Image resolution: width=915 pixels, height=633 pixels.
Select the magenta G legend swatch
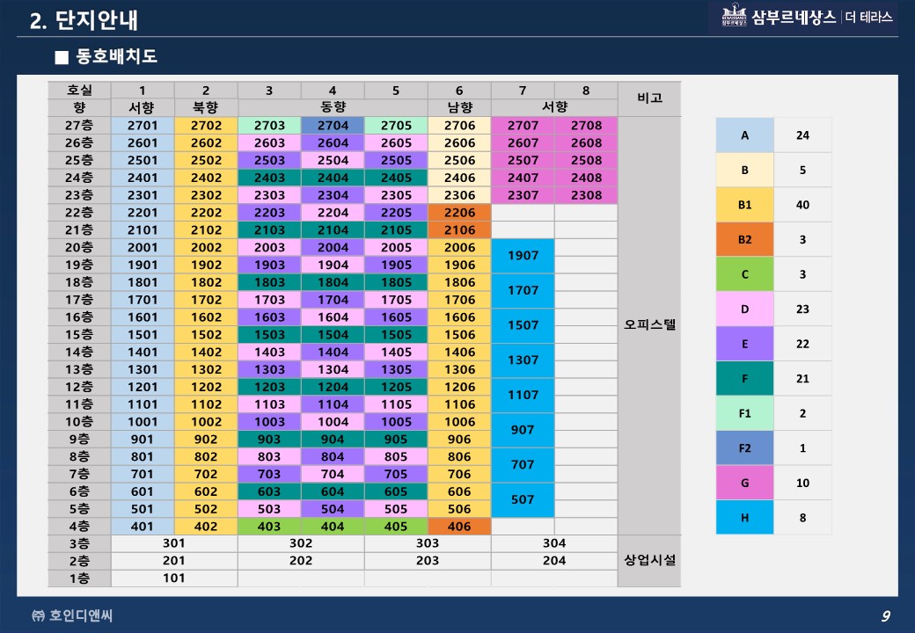pyautogui.click(x=744, y=483)
